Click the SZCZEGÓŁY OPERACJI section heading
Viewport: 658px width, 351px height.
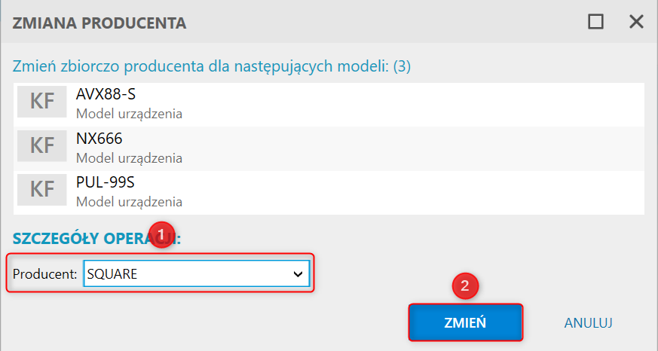(96, 239)
